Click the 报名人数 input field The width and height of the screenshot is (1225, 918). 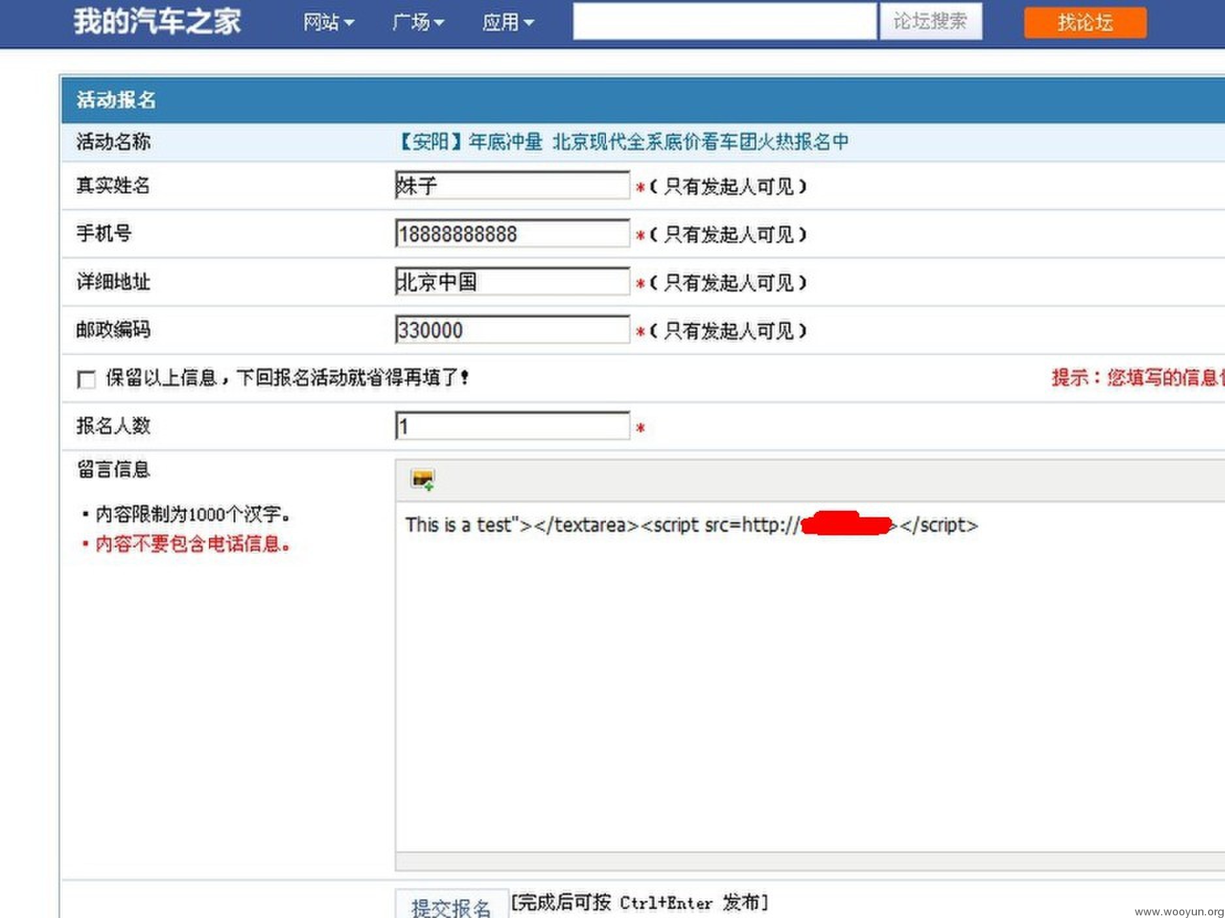click(x=513, y=426)
